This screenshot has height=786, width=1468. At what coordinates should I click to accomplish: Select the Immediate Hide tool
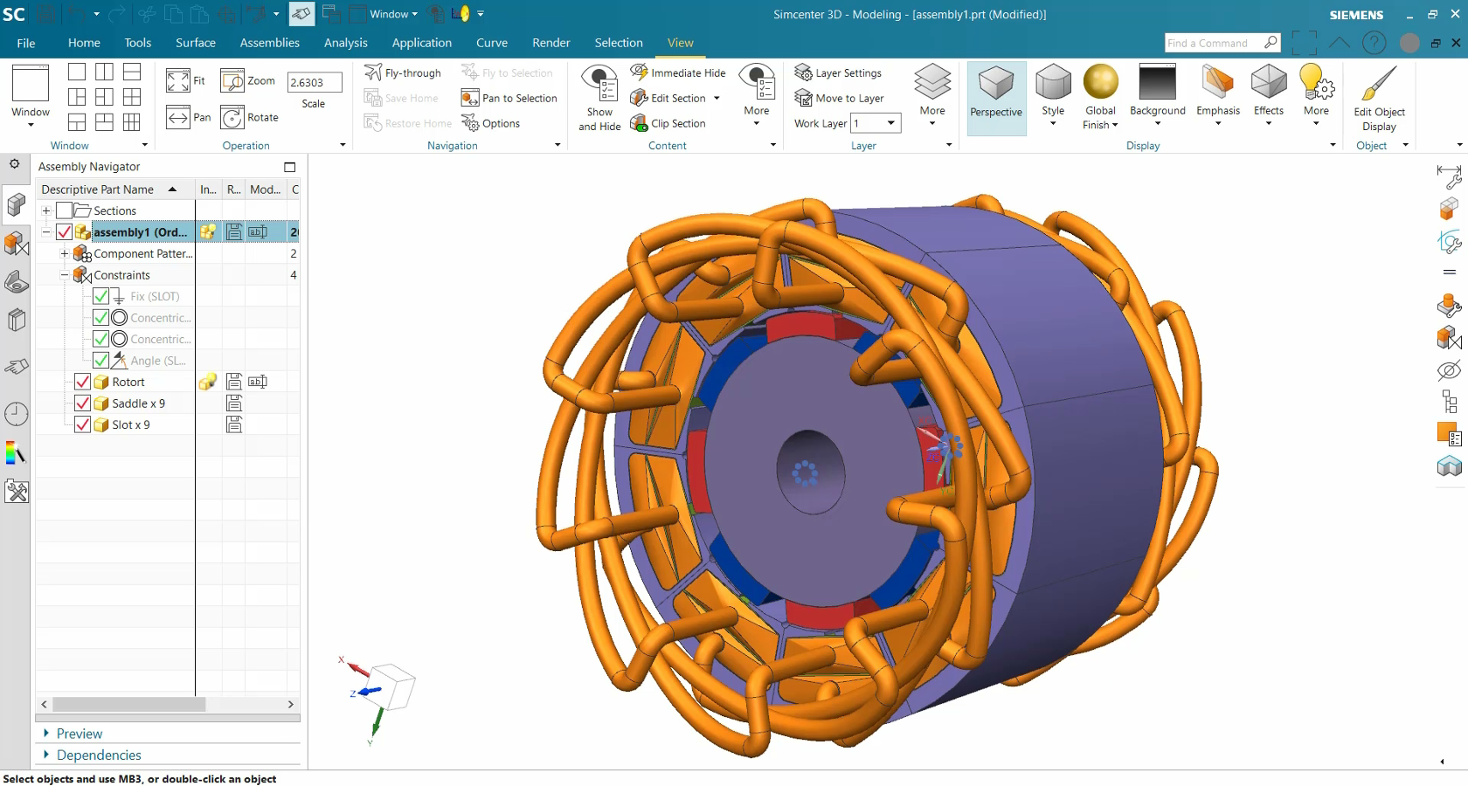point(677,72)
